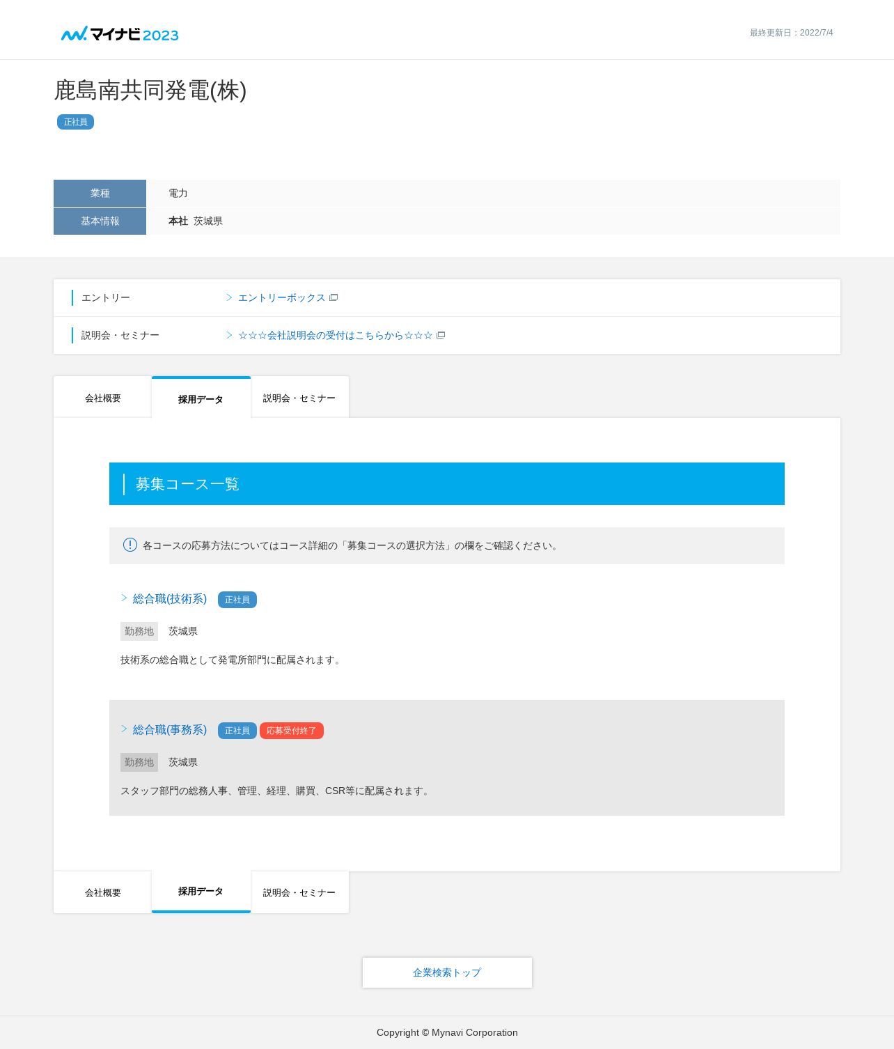Click the 企業検索トップ button
Image resolution: width=894 pixels, height=1049 pixels.
[x=447, y=972]
